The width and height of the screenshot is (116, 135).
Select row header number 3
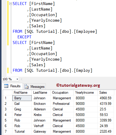(x=7, y=109)
